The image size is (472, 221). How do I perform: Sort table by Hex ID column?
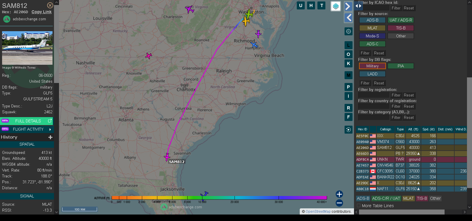pos(362,129)
